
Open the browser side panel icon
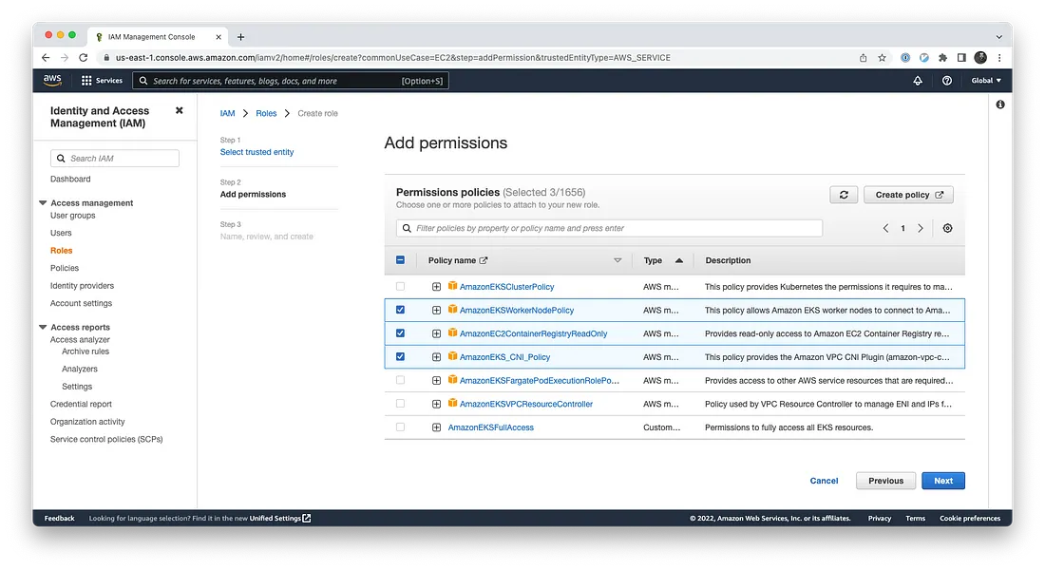tap(961, 58)
